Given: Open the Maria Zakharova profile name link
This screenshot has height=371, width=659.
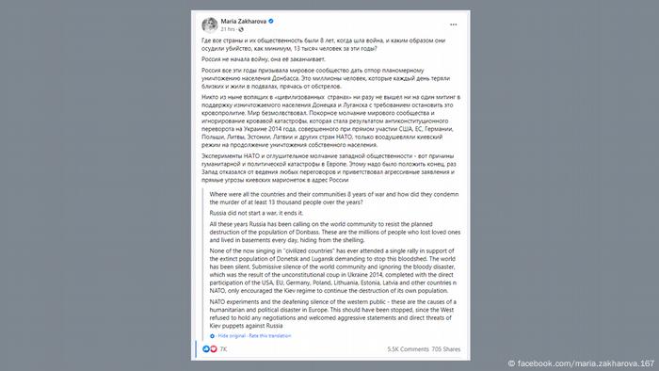Looking at the screenshot, I should click(x=243, y=21).
